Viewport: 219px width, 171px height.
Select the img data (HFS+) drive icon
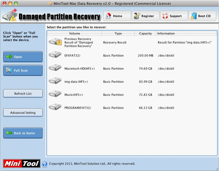(55, 81)
